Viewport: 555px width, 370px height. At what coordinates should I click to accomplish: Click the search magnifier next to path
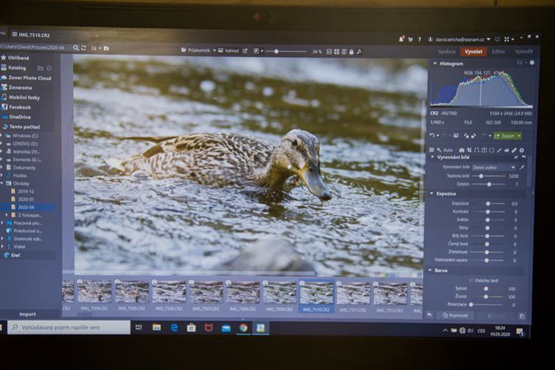click(x=76, y=47)
